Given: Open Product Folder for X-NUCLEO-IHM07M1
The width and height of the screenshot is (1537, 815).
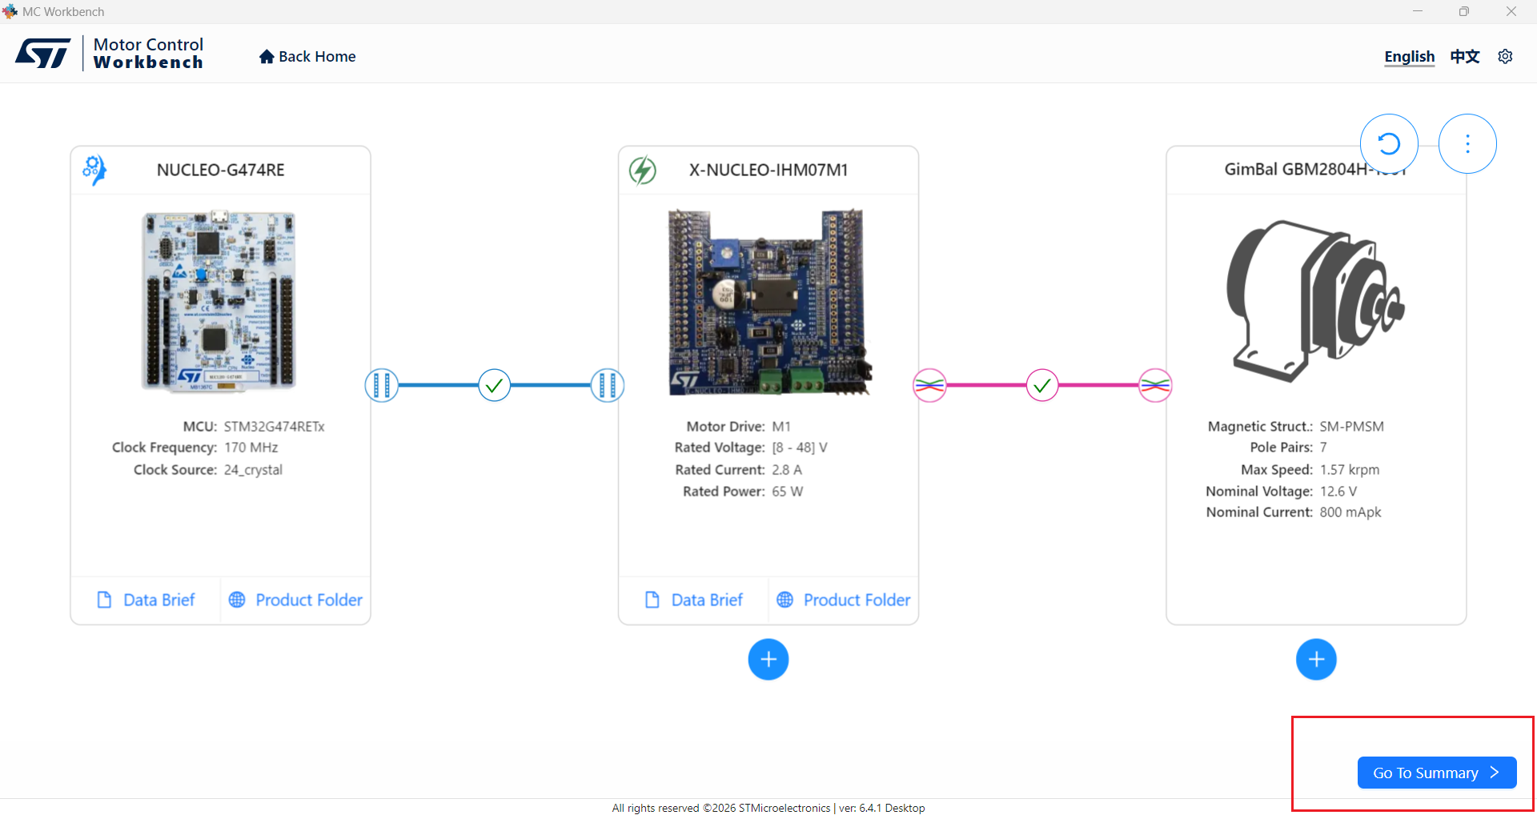Looking at the screenshot, I should tap(843, 600).
